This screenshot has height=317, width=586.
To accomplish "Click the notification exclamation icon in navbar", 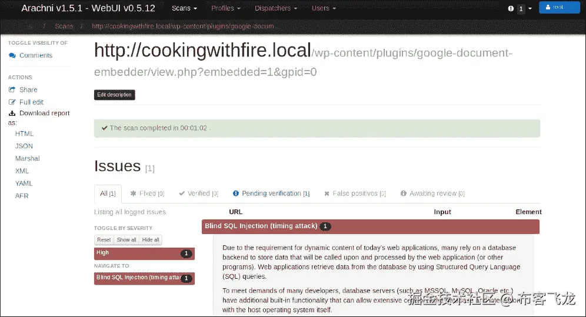I will [x=511, y=9].
